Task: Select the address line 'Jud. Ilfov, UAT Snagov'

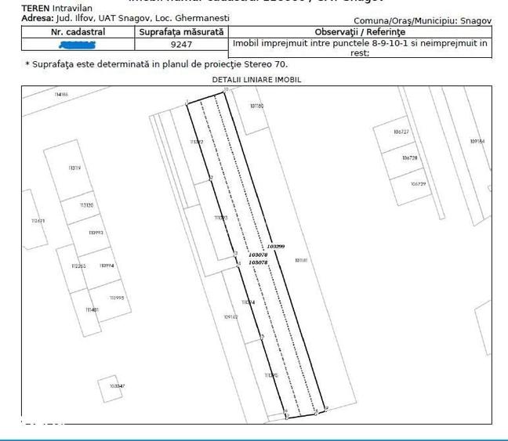Action: [104, 18]
